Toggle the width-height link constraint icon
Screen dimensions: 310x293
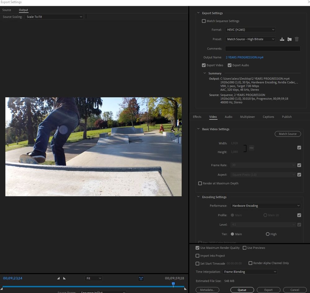tap(251, 148)
